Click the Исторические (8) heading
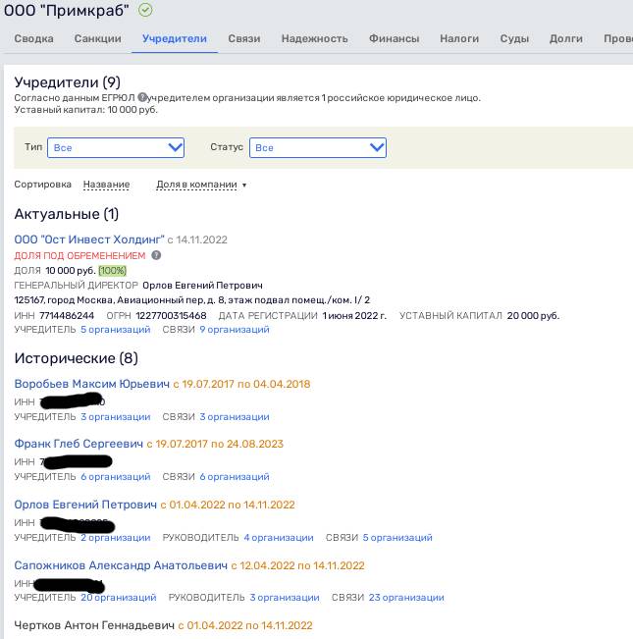Viewport: 633px width, 639px height. (x=77, y=358)
